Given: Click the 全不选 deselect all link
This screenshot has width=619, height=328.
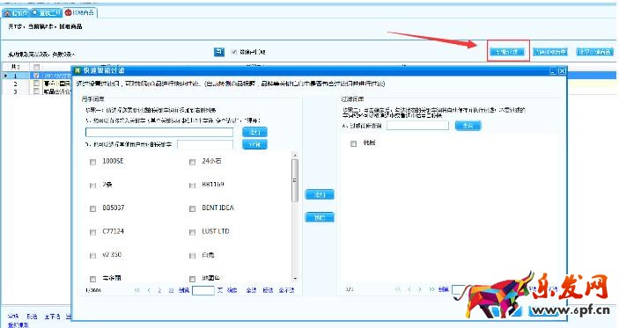Looking at the screenshot, I should pos(286,290).
